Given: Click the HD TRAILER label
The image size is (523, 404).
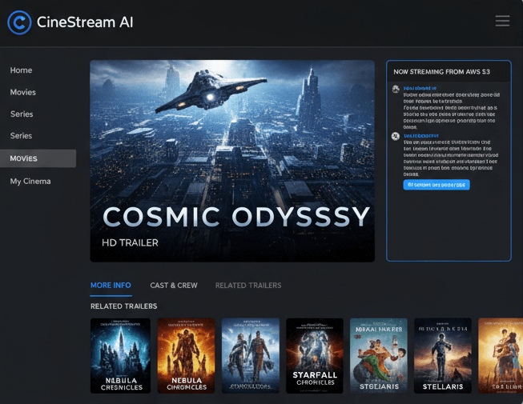Looking at the screenshot, I should point(130,242).
